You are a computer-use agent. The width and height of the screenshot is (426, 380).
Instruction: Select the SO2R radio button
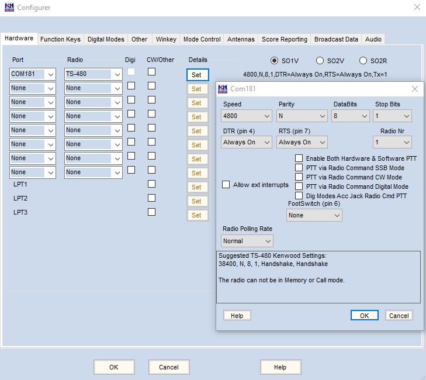pos(363,61)
